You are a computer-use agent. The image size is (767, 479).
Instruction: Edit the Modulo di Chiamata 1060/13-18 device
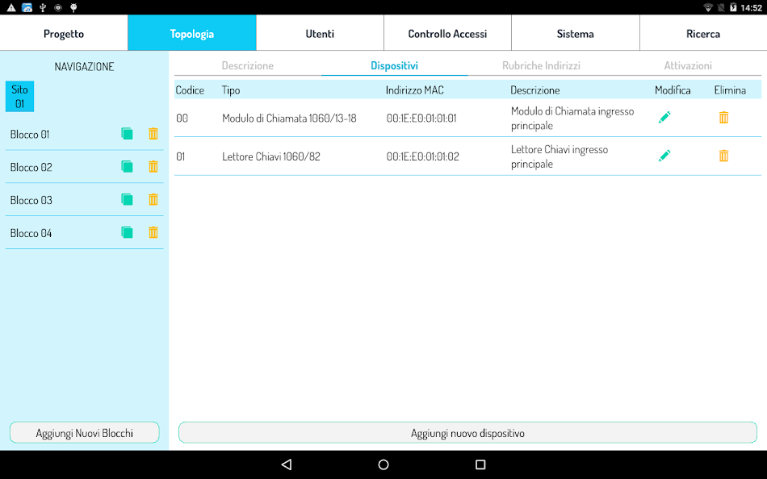point(664,117)
